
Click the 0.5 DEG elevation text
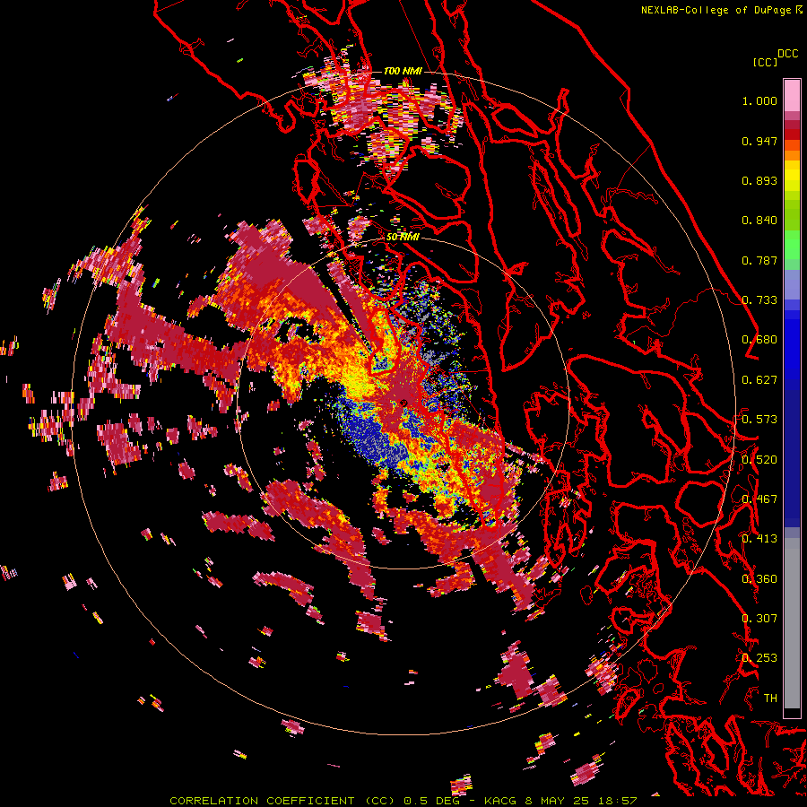coord(433,801)
